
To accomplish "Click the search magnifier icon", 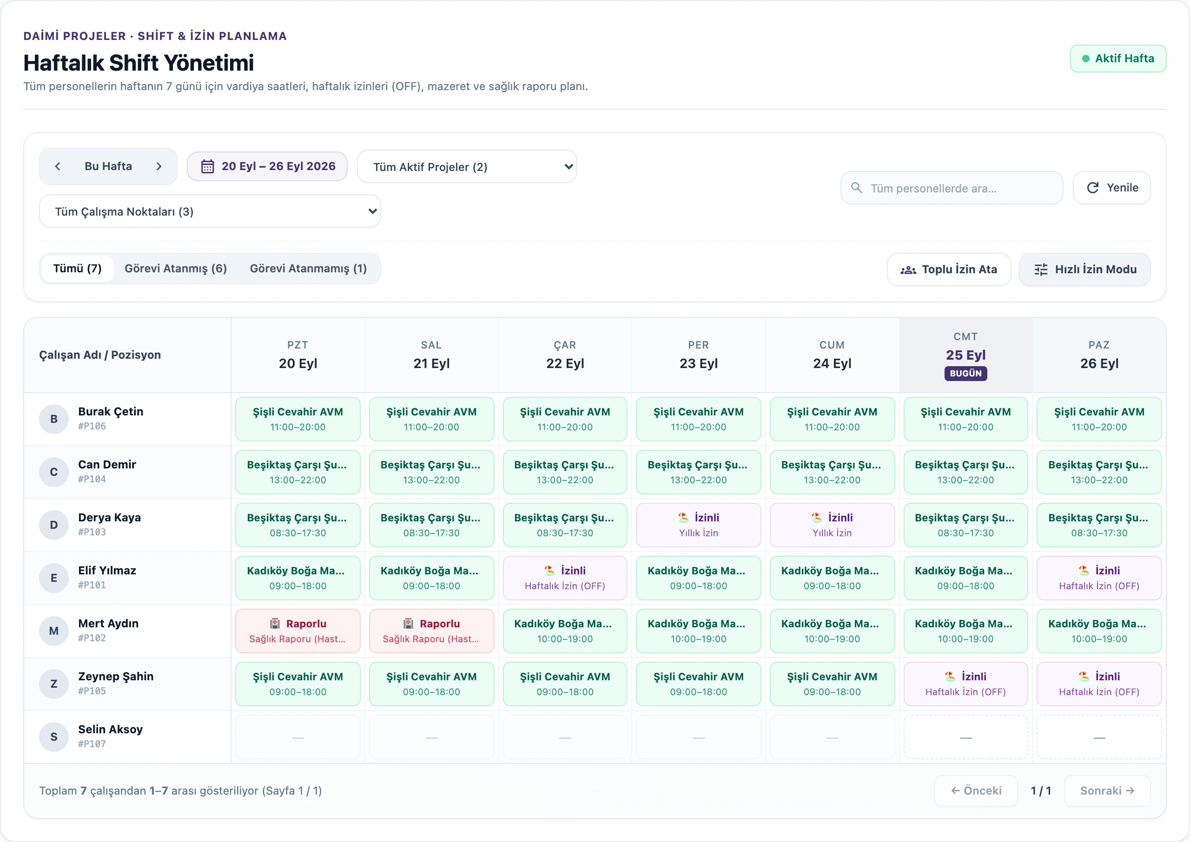I will click(x=857, y=188).
